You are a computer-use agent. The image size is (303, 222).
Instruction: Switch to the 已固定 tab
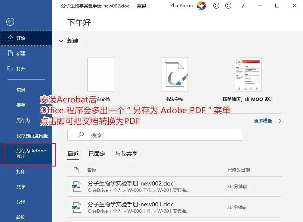(x=97, y=153)
